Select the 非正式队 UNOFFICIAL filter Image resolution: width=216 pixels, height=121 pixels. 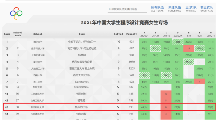(x=207, y=9)
